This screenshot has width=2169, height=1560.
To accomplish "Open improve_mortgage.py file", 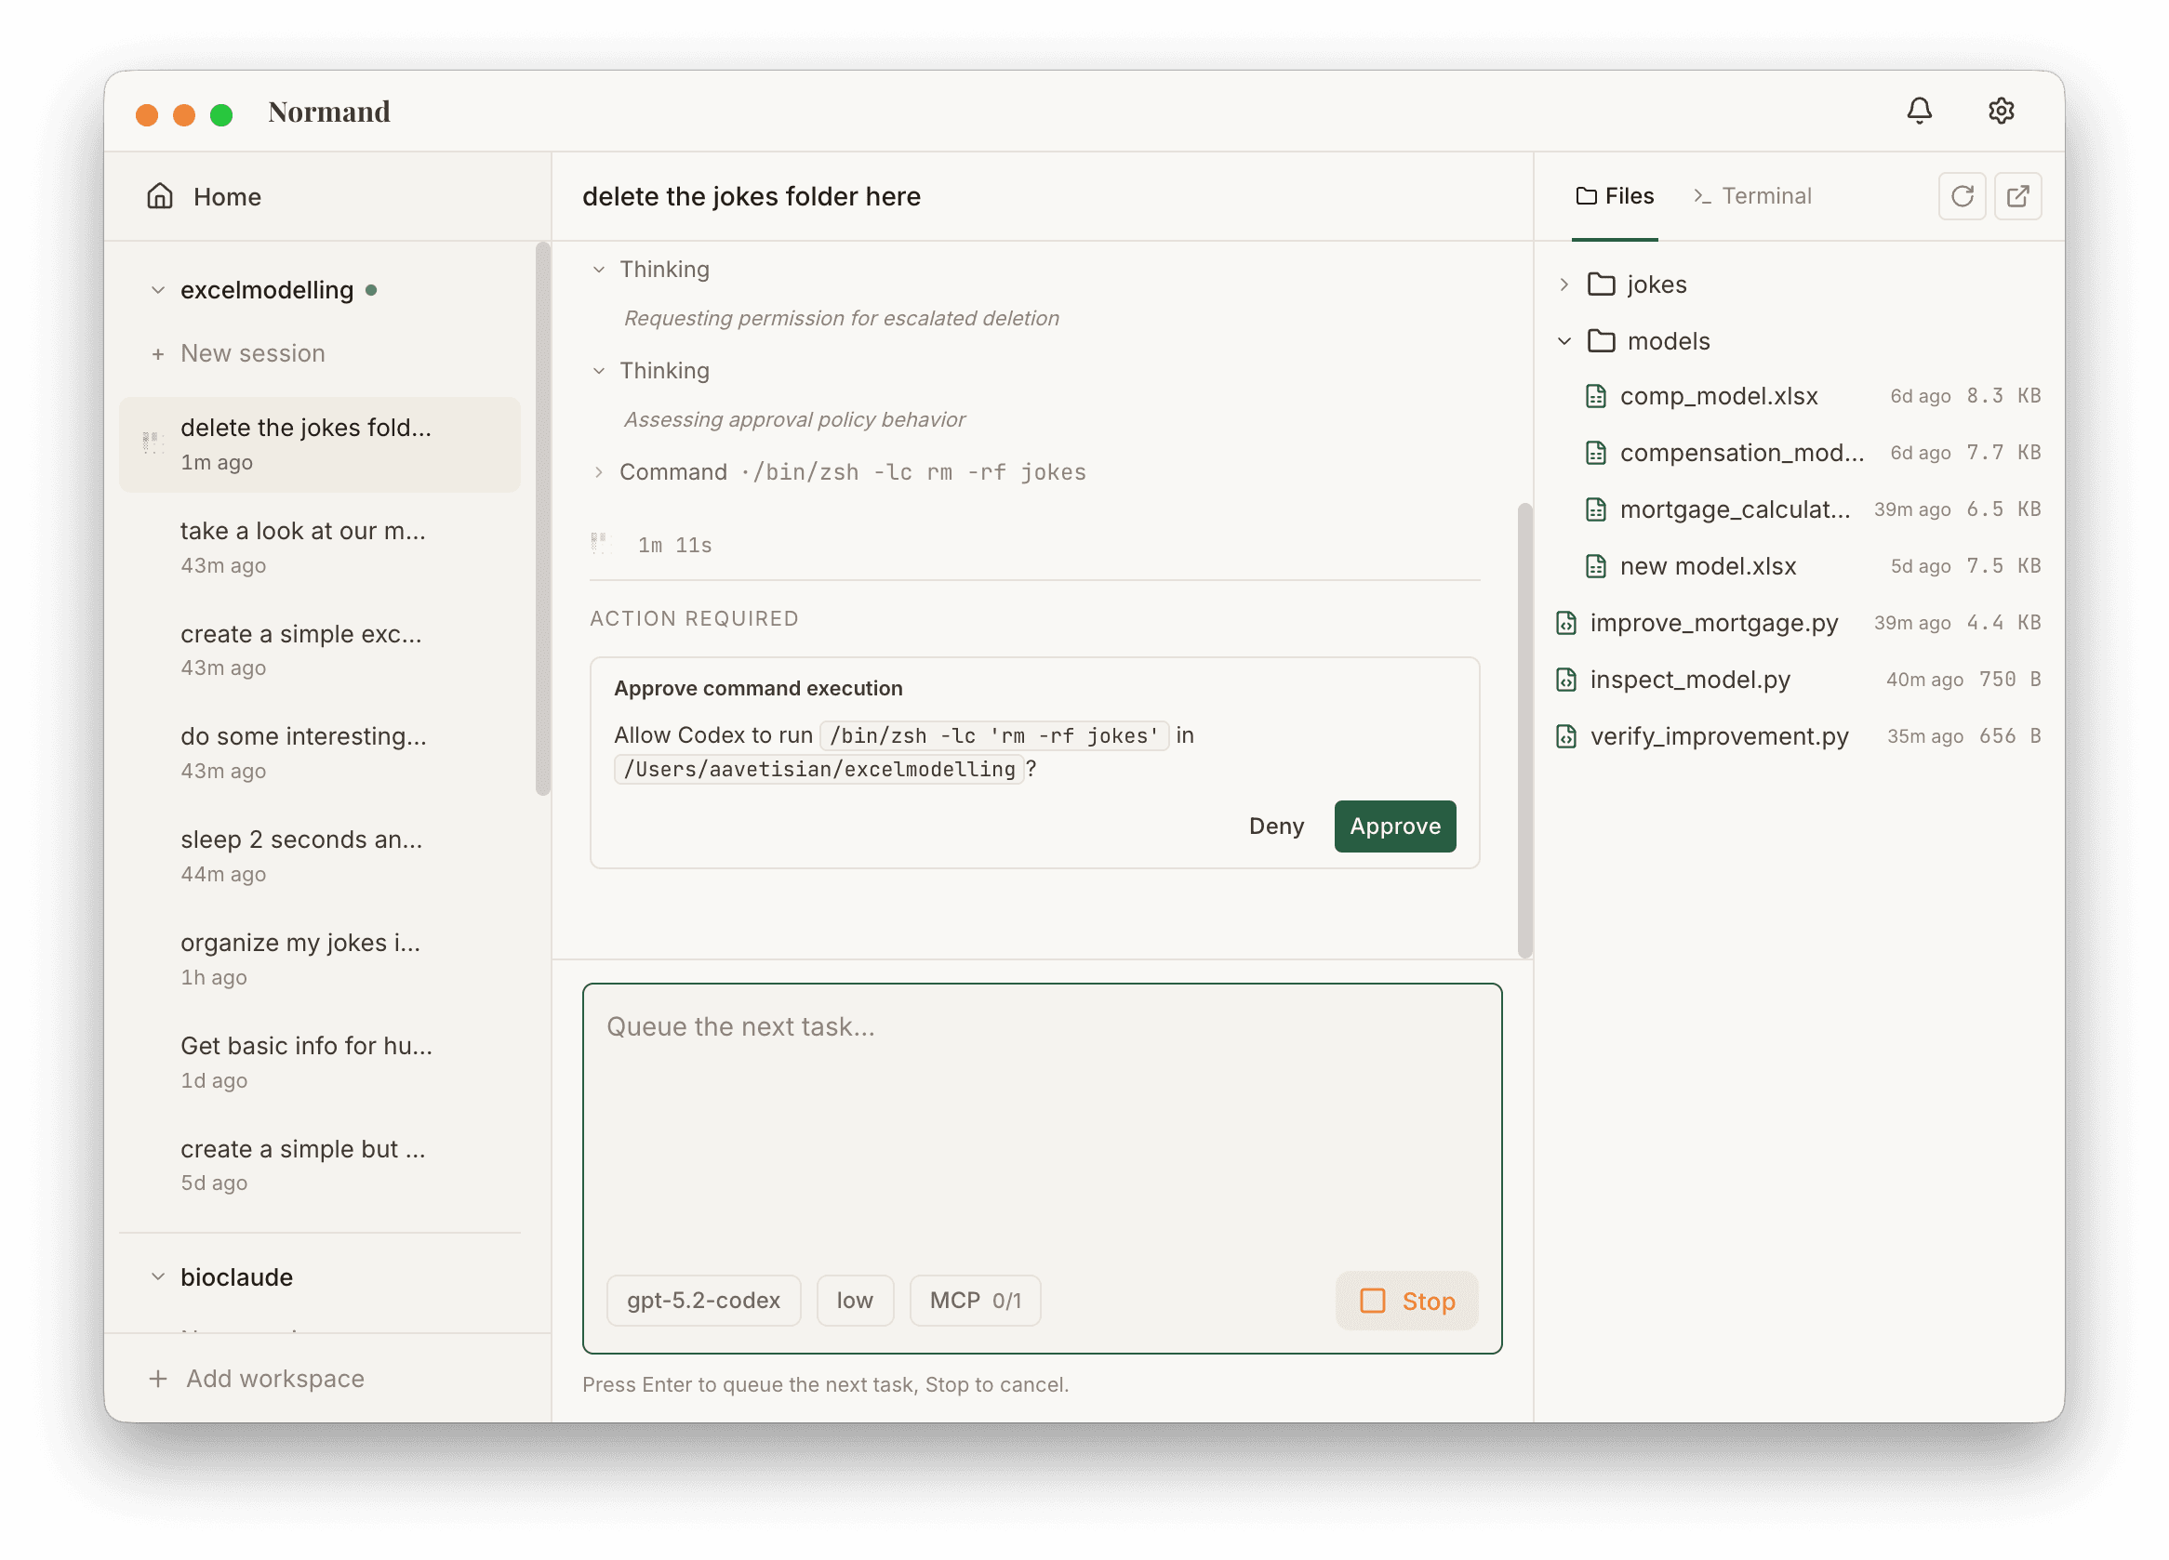I will point(1713,623).
